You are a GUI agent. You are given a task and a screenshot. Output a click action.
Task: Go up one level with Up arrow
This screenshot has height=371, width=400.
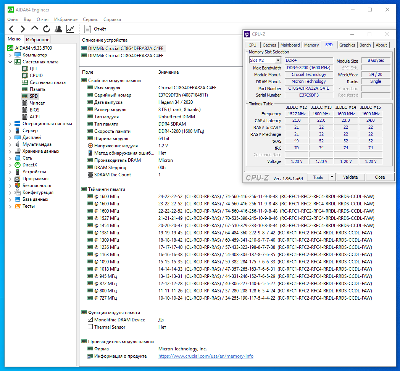point(35,29)
